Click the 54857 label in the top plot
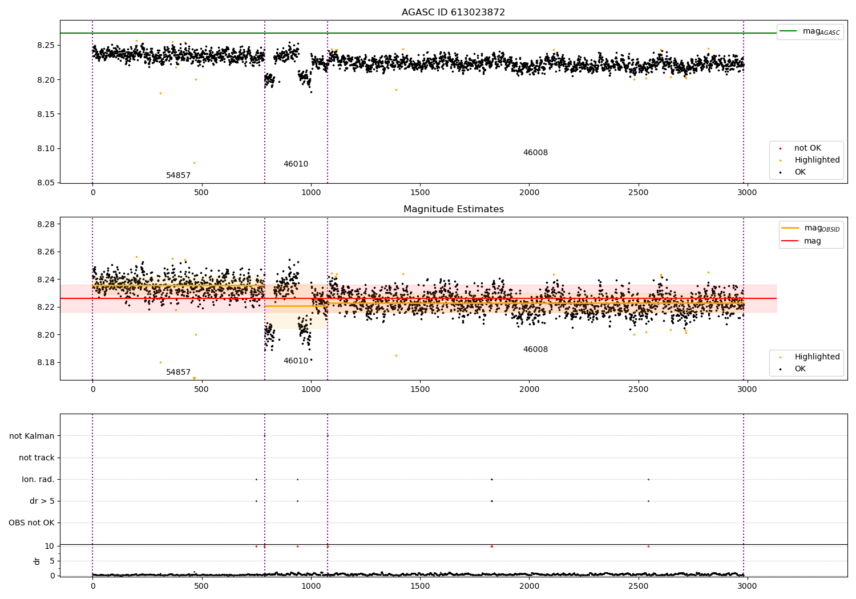 [178, 176]
